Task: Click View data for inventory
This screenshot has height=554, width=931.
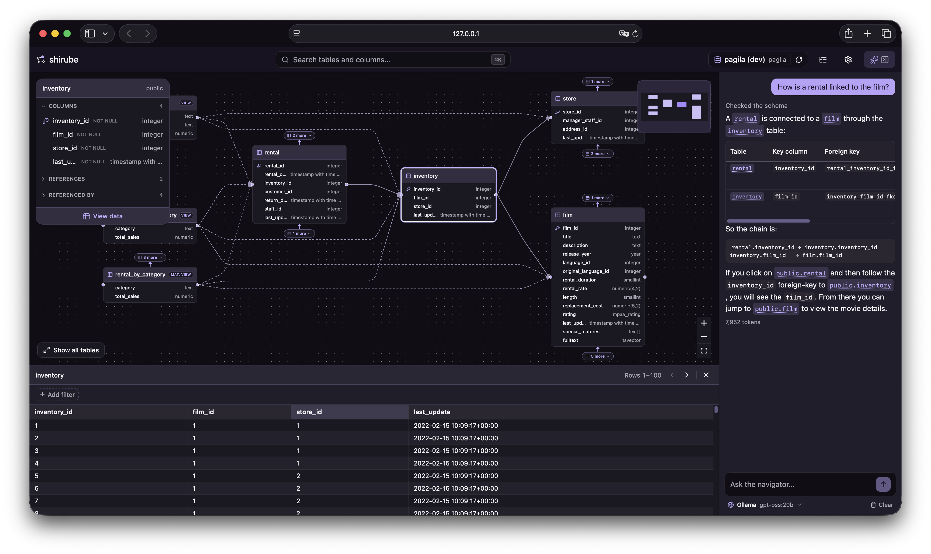Action: [x=103, y=216]
